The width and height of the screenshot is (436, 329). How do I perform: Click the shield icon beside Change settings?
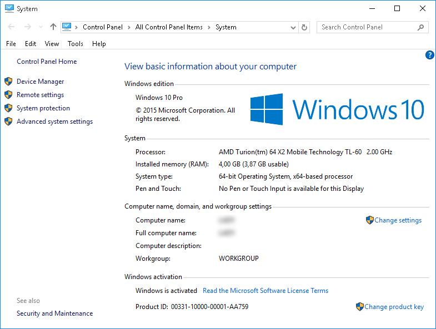coord(369,220)
